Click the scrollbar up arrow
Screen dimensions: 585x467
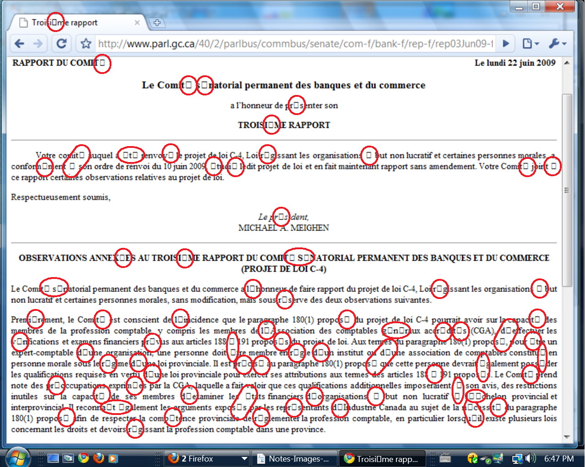click(x=567, y=63)
